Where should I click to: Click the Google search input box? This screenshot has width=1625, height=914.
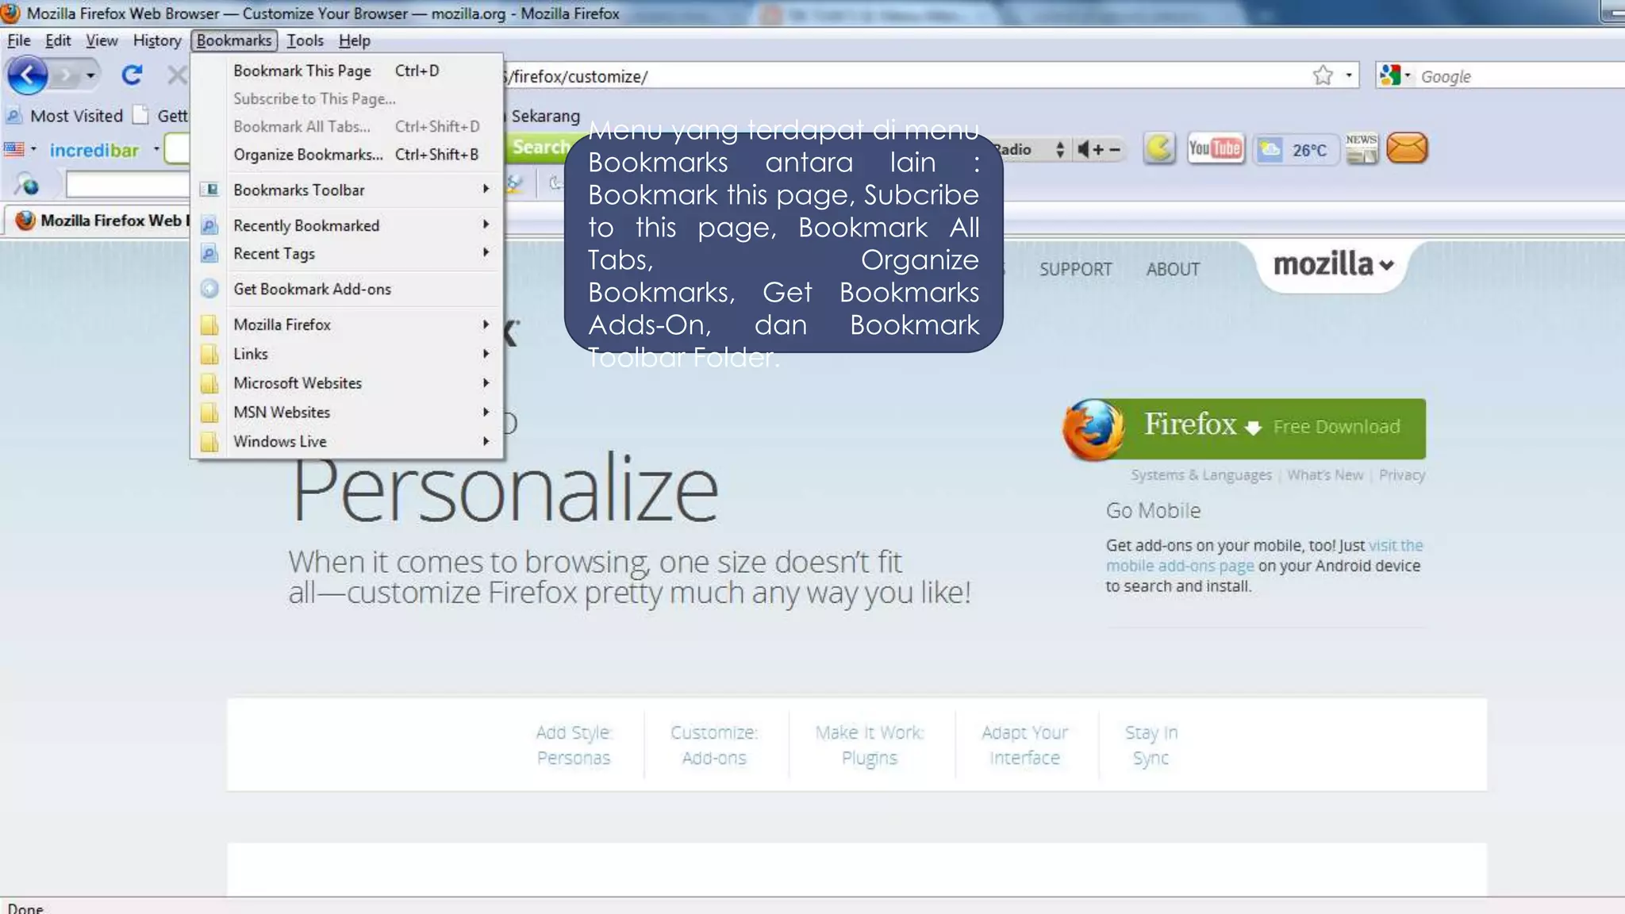(1519, 76)
